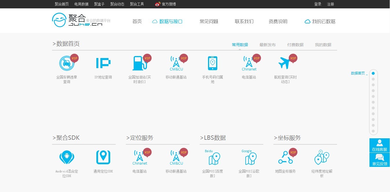Open the 手机号码归属地 phone icon
The width and height of the screenshot is (390, 192).
[x=212, y=63]
